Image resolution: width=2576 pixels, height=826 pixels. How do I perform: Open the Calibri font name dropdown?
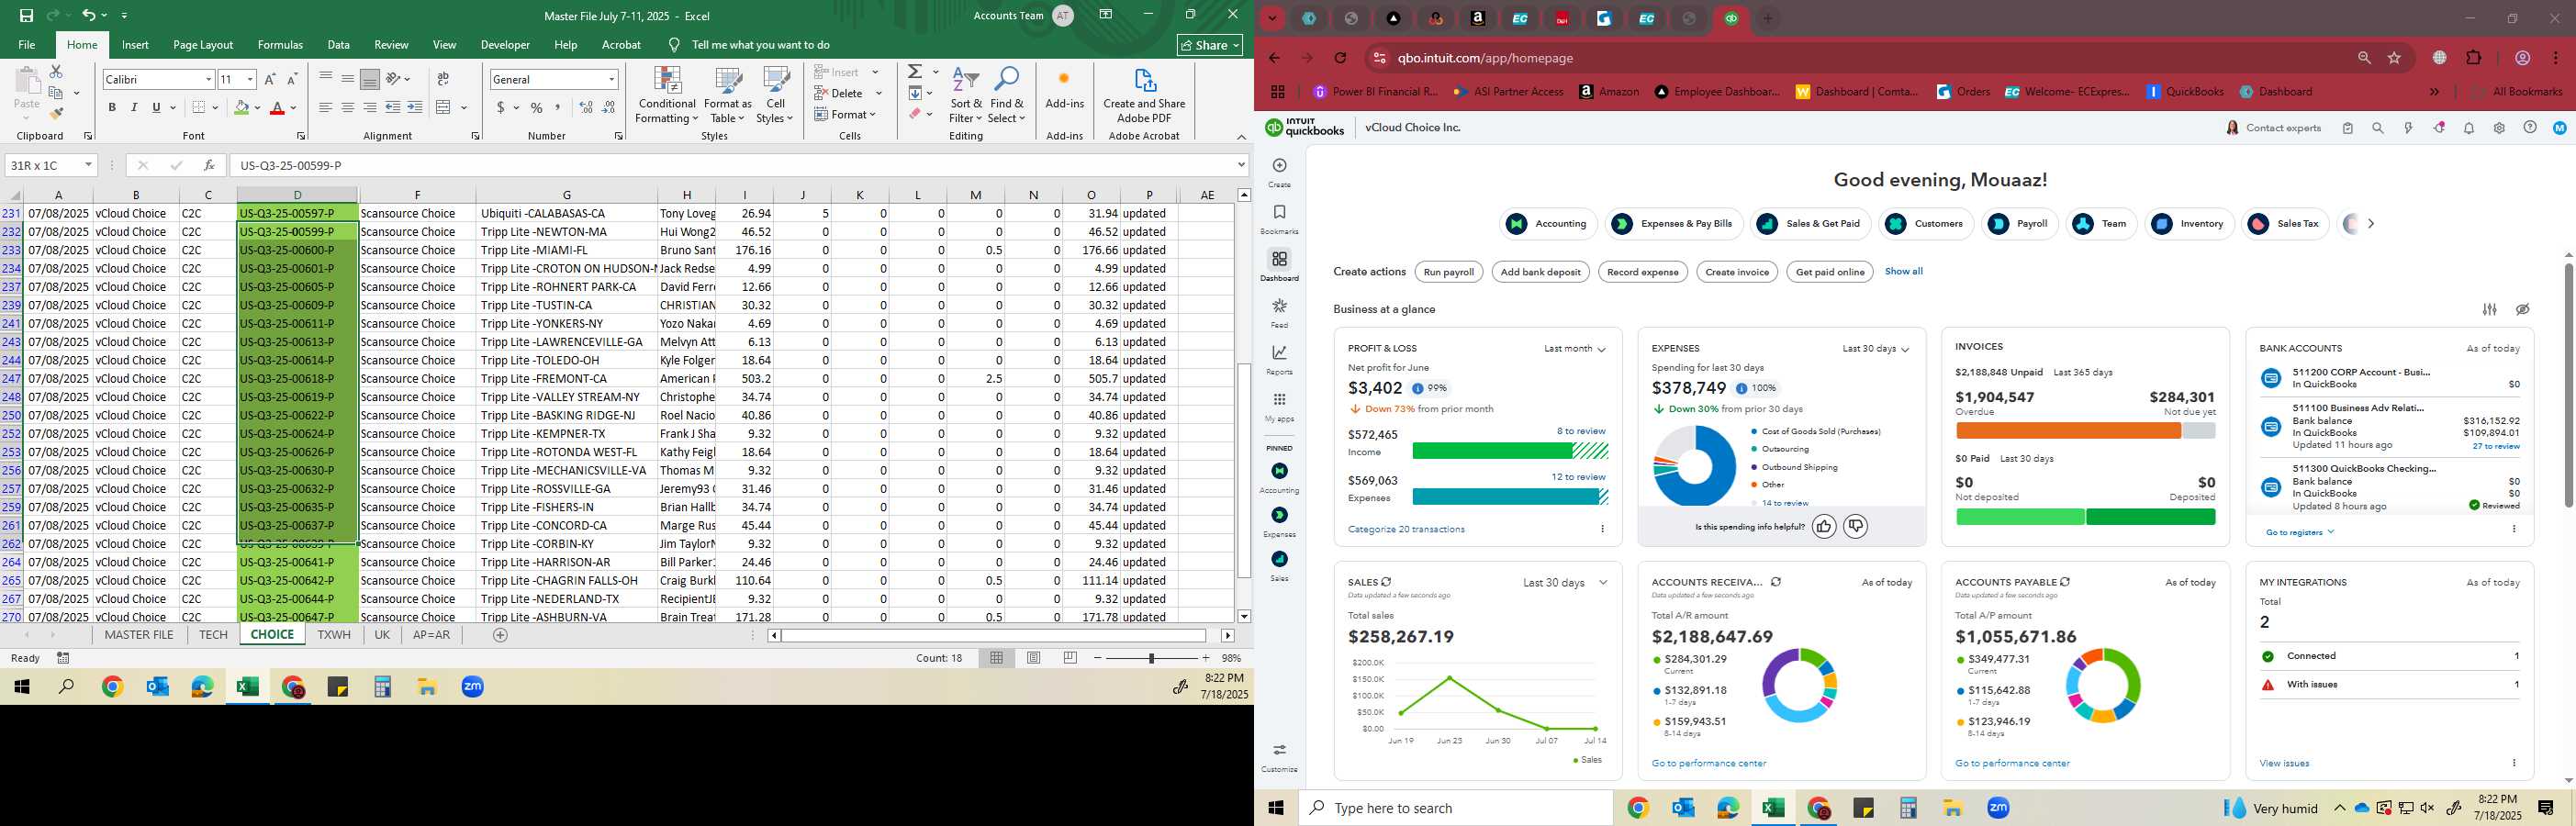click(x=208, y=79)
